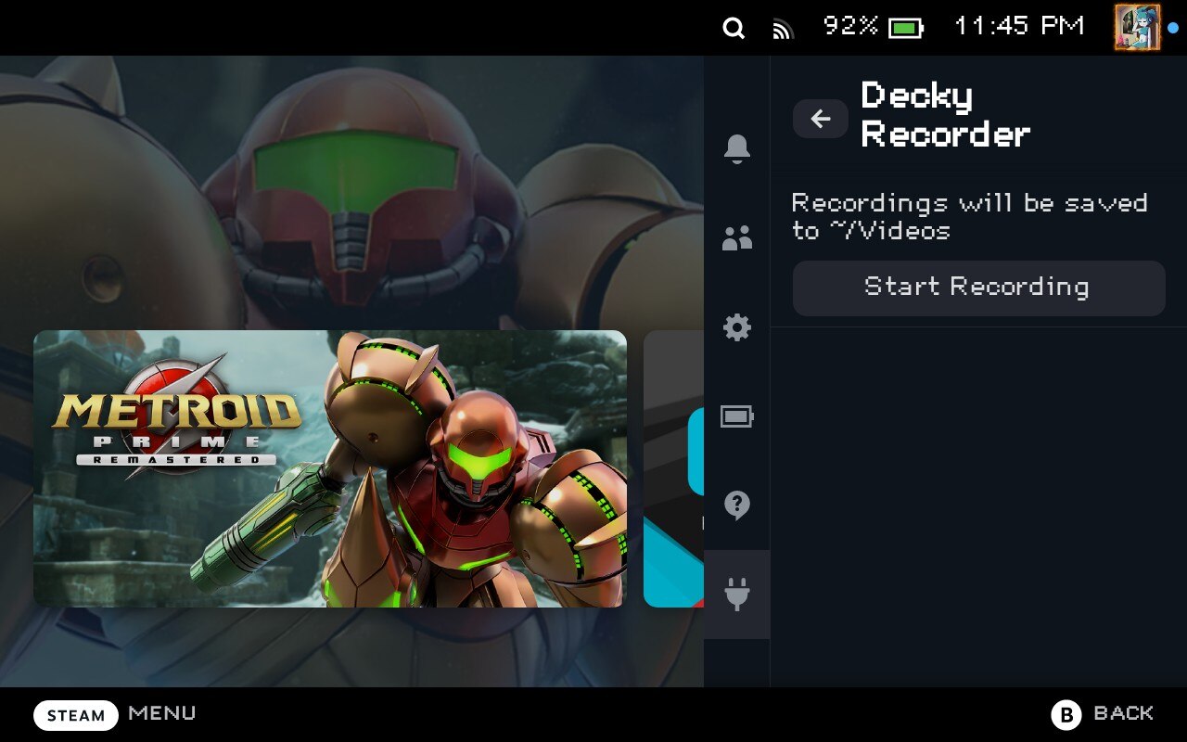Open the Help question mark tab
This screenshot has height=742, width=1187.
click(x=737, y=505)
